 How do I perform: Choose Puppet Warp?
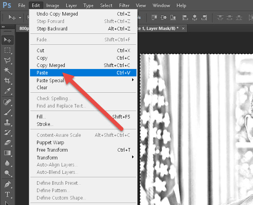[x=83, y=143]
